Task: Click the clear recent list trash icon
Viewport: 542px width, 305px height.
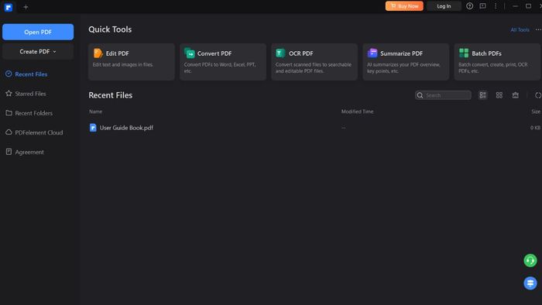Action: pyautogui.click(x=516, y=95)
